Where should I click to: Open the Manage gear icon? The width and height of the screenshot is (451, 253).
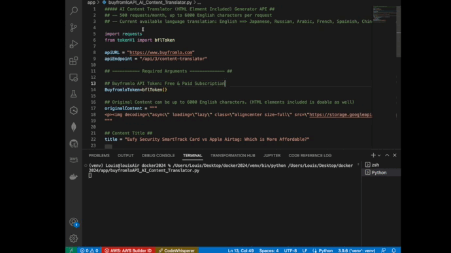pyautogui.click(x=74, y=239)
